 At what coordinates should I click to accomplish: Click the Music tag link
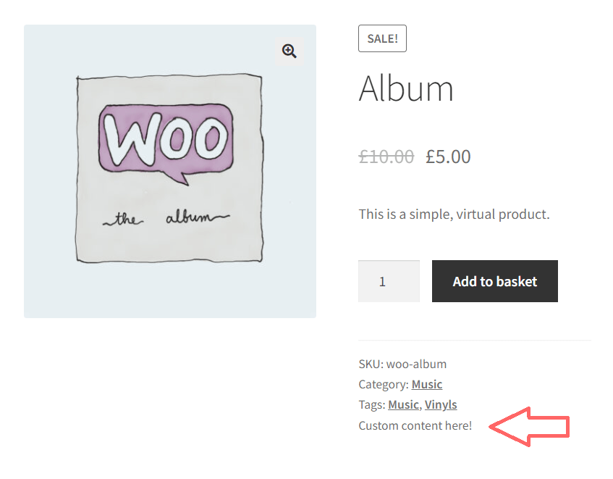point(403,404)
